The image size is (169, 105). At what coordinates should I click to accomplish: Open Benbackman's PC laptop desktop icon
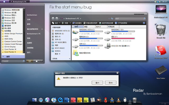(x=161, y=10)
